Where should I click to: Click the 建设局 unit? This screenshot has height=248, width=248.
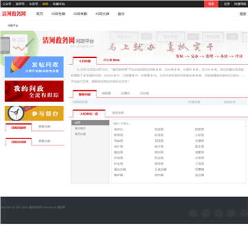pos(118,152)
